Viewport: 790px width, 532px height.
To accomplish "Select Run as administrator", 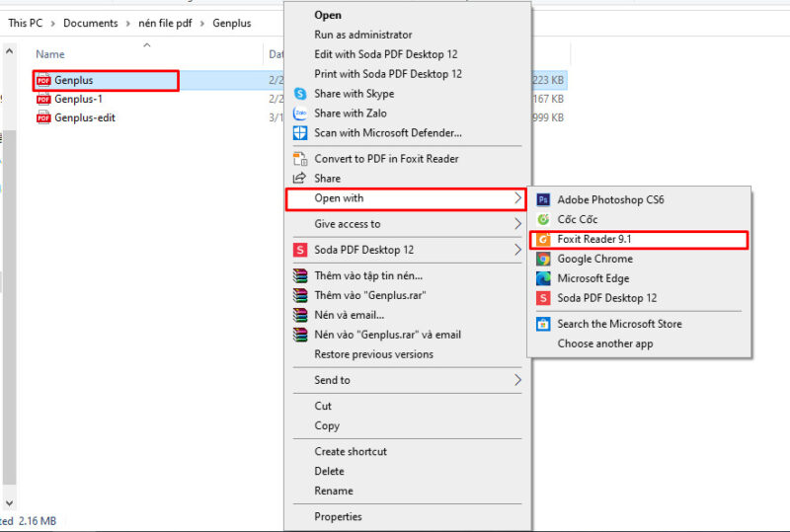I will click(362, 35).
